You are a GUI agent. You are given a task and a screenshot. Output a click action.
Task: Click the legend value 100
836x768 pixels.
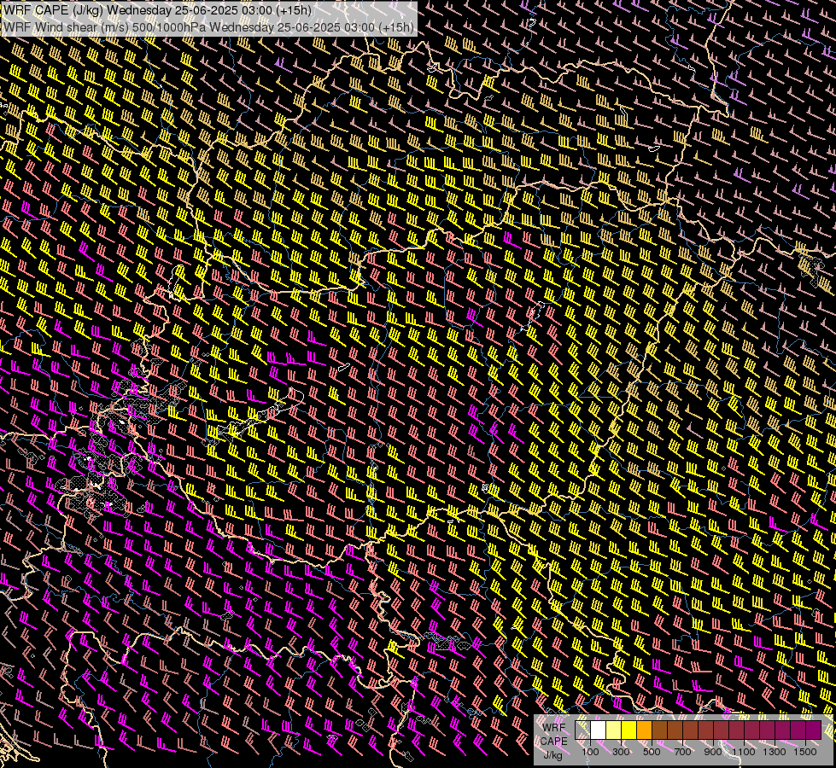tap(590, 752)
